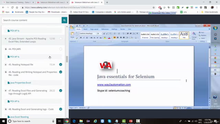Click the Word zoom slider in status bar
Screen dimensions: 220x124
point(201,108)
